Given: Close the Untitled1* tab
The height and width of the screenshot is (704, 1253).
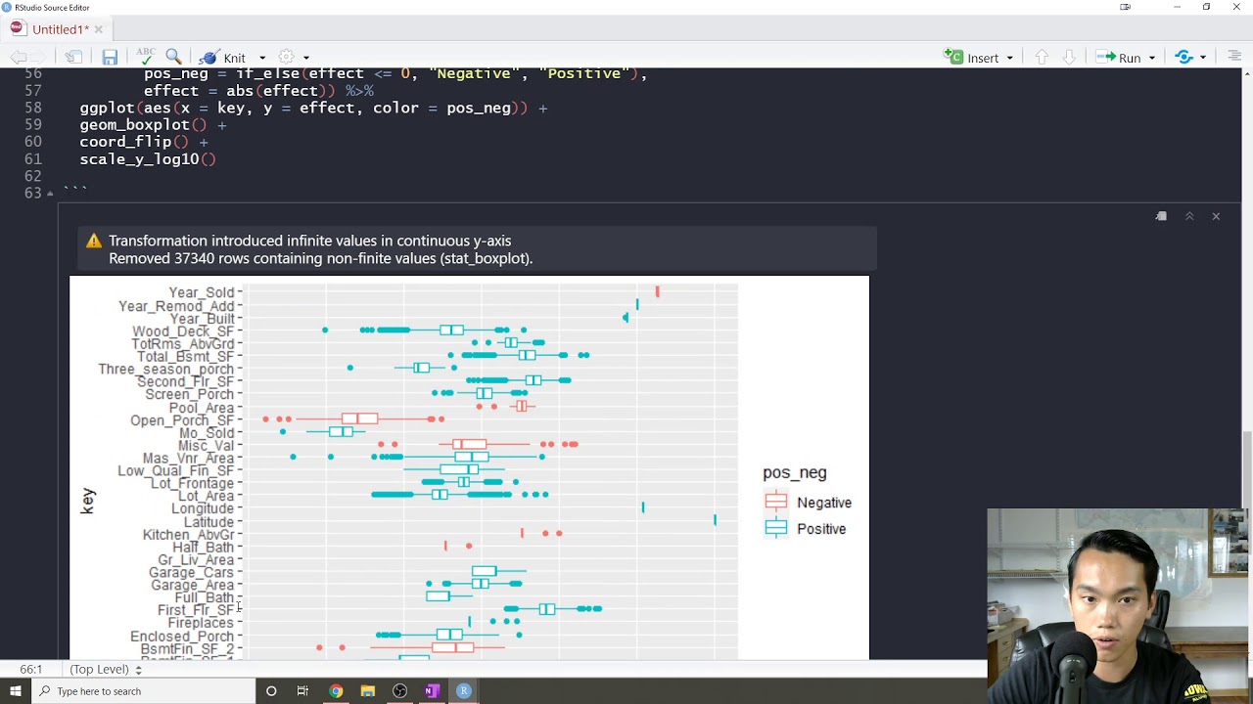Looking at the screenshot, I should 98,29.
